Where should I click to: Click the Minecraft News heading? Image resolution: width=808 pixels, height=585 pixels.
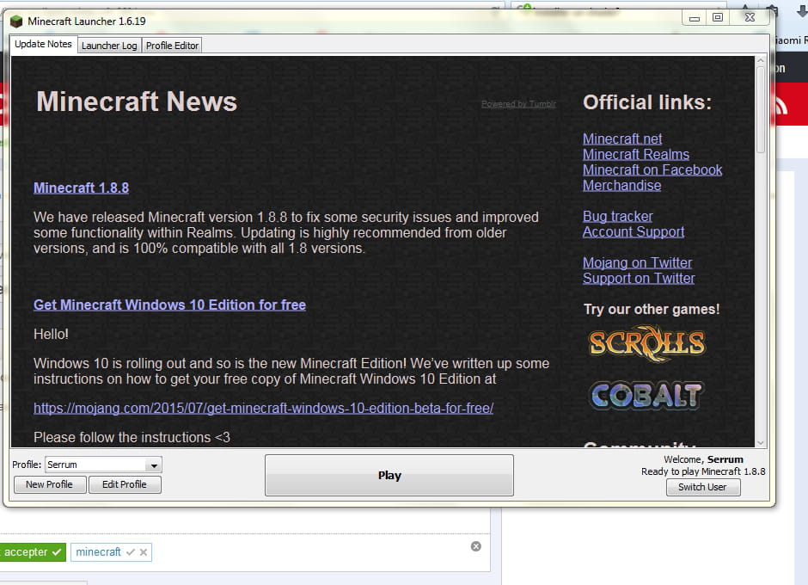pos(137,102)
